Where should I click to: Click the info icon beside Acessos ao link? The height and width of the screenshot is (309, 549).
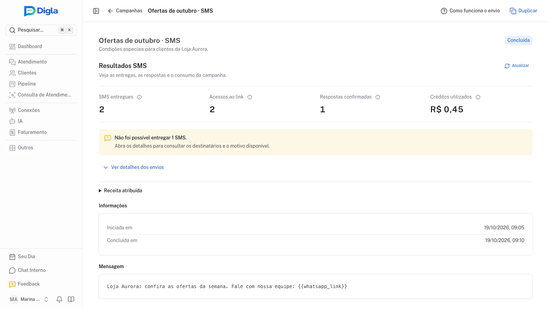(x=250, y=97)
